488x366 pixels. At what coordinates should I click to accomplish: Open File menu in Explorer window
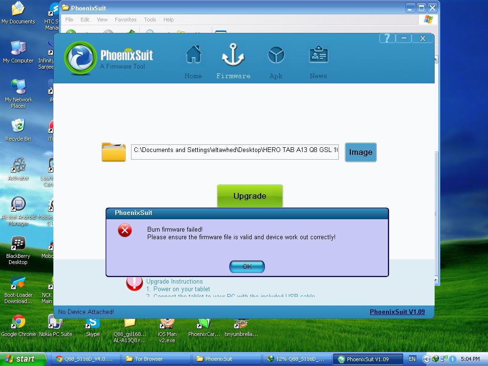coord(69,20)
